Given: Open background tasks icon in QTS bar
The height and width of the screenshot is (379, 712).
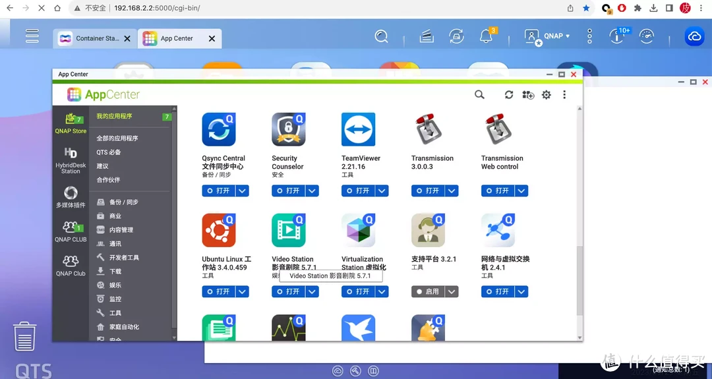Looking at the screenshot, I should coord(427,36).
